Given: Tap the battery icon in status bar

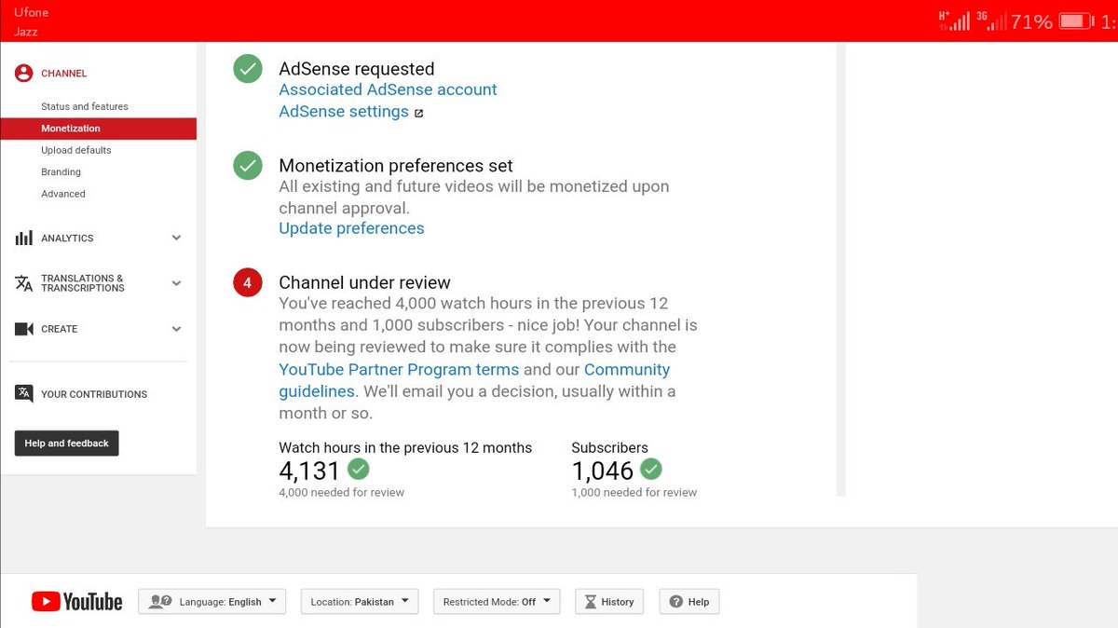Looking at the screenshot, I should point(1075,20).
